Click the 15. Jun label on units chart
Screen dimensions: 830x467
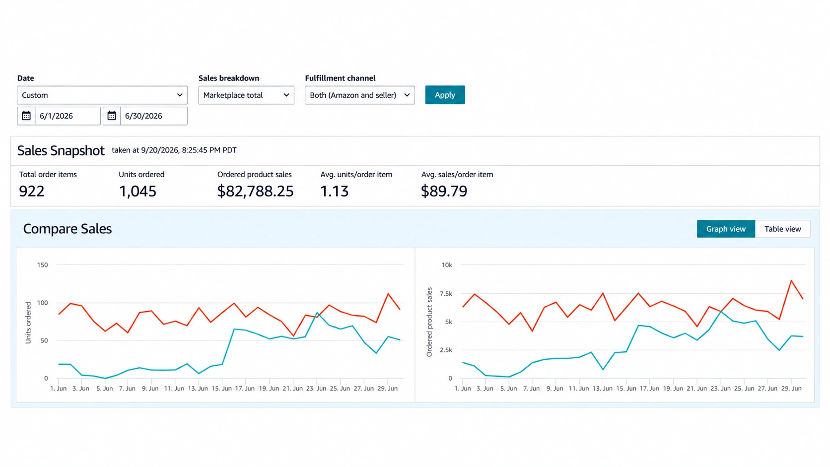222,389
